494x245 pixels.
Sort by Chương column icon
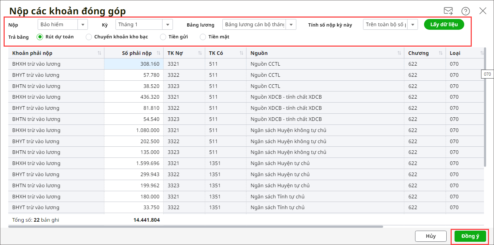(x=441, y=53)
